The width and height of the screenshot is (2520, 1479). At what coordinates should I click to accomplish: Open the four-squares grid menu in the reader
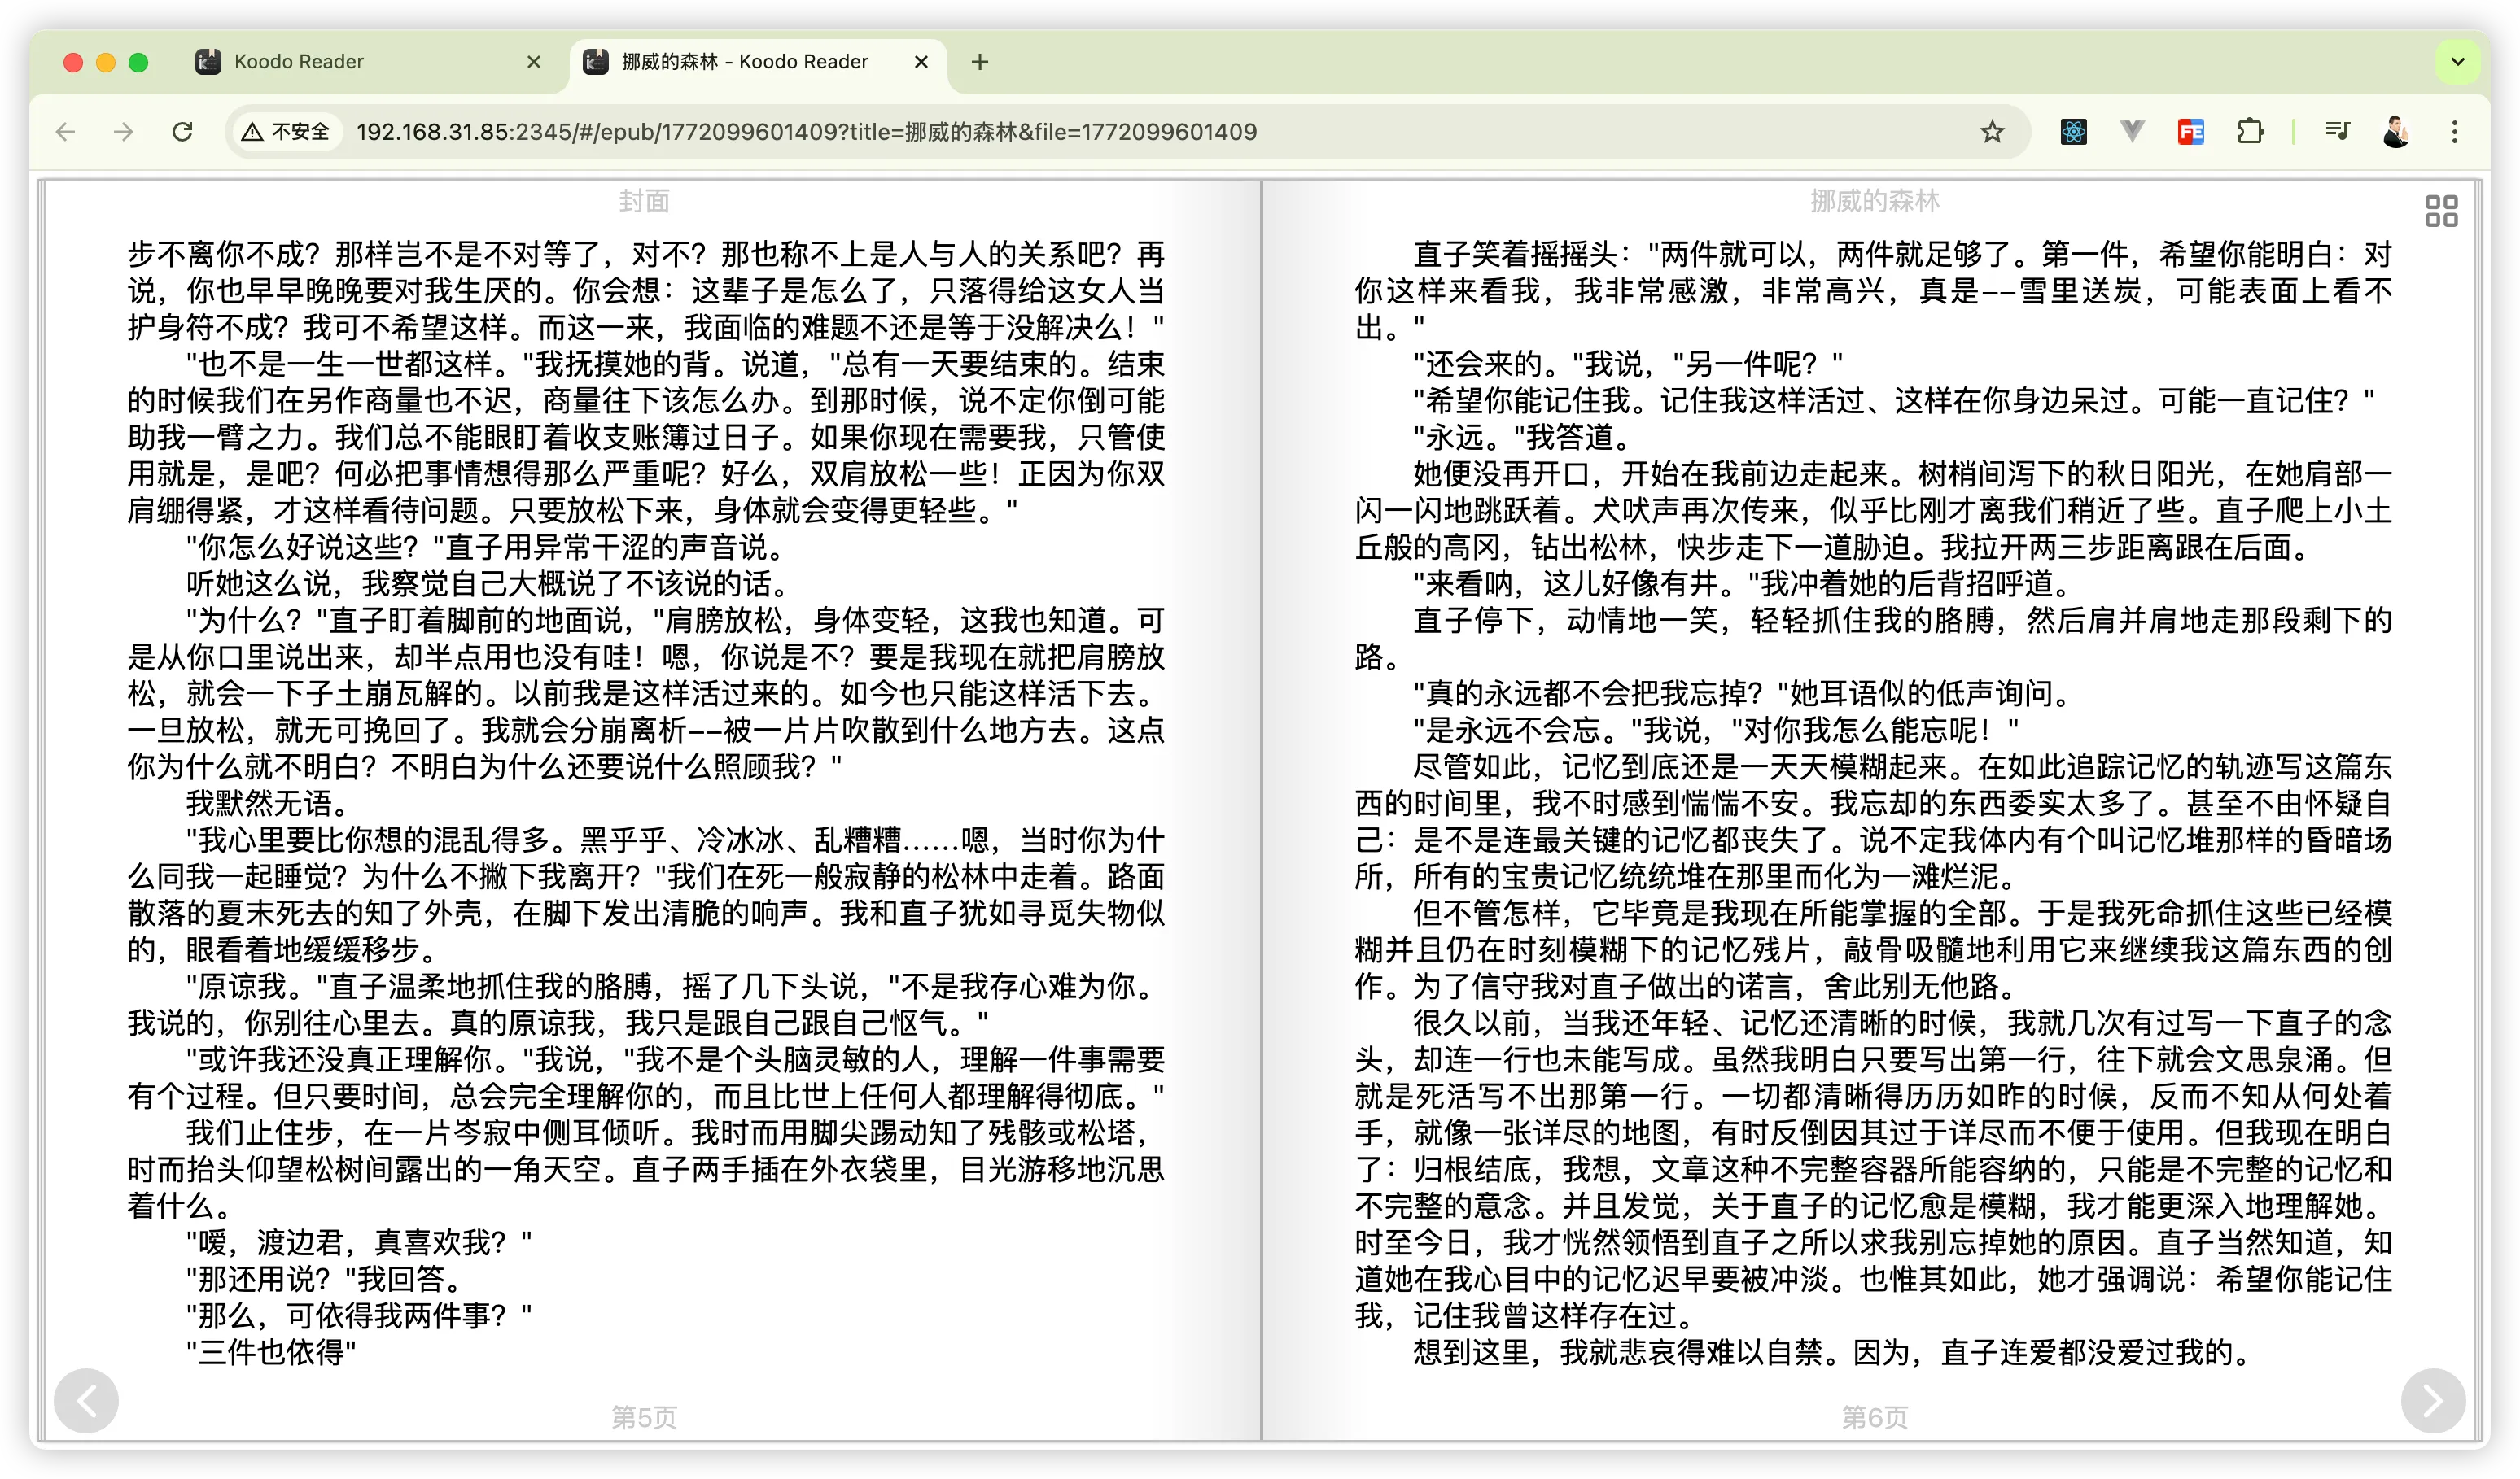tap(2441, 211)
